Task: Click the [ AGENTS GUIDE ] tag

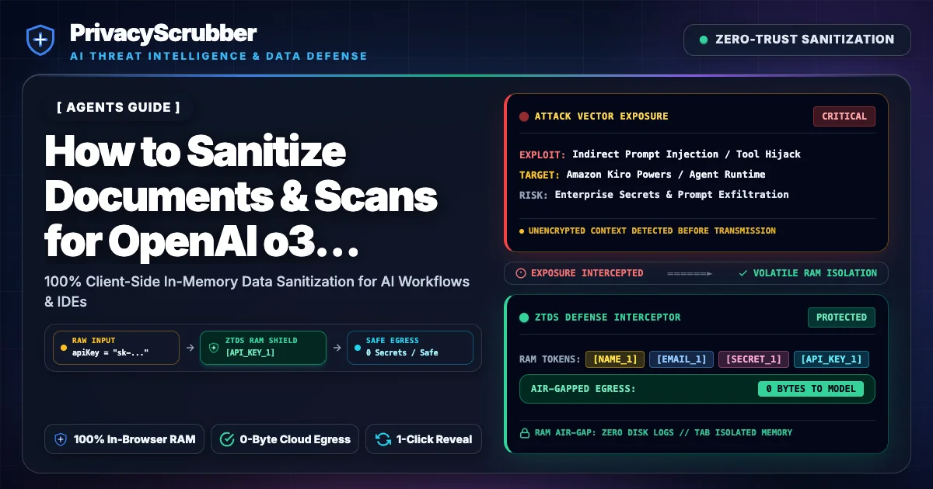Action: tap(118, 107)
